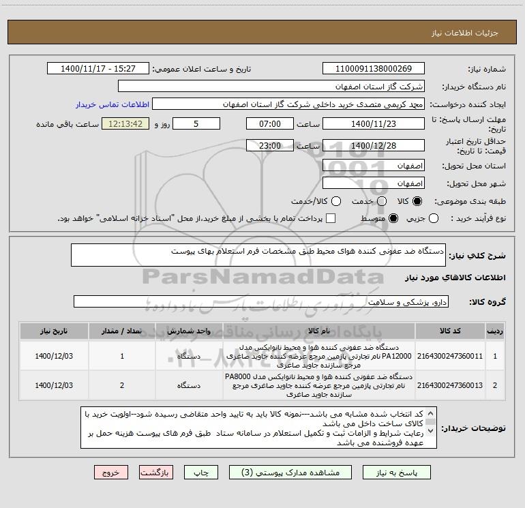This screenshot has height=508, width=525.
Task: Click the PA8000 product name cell
Action: coord(319,385)
